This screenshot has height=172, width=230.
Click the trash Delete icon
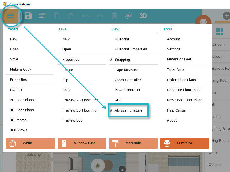[x=114, y=16]
